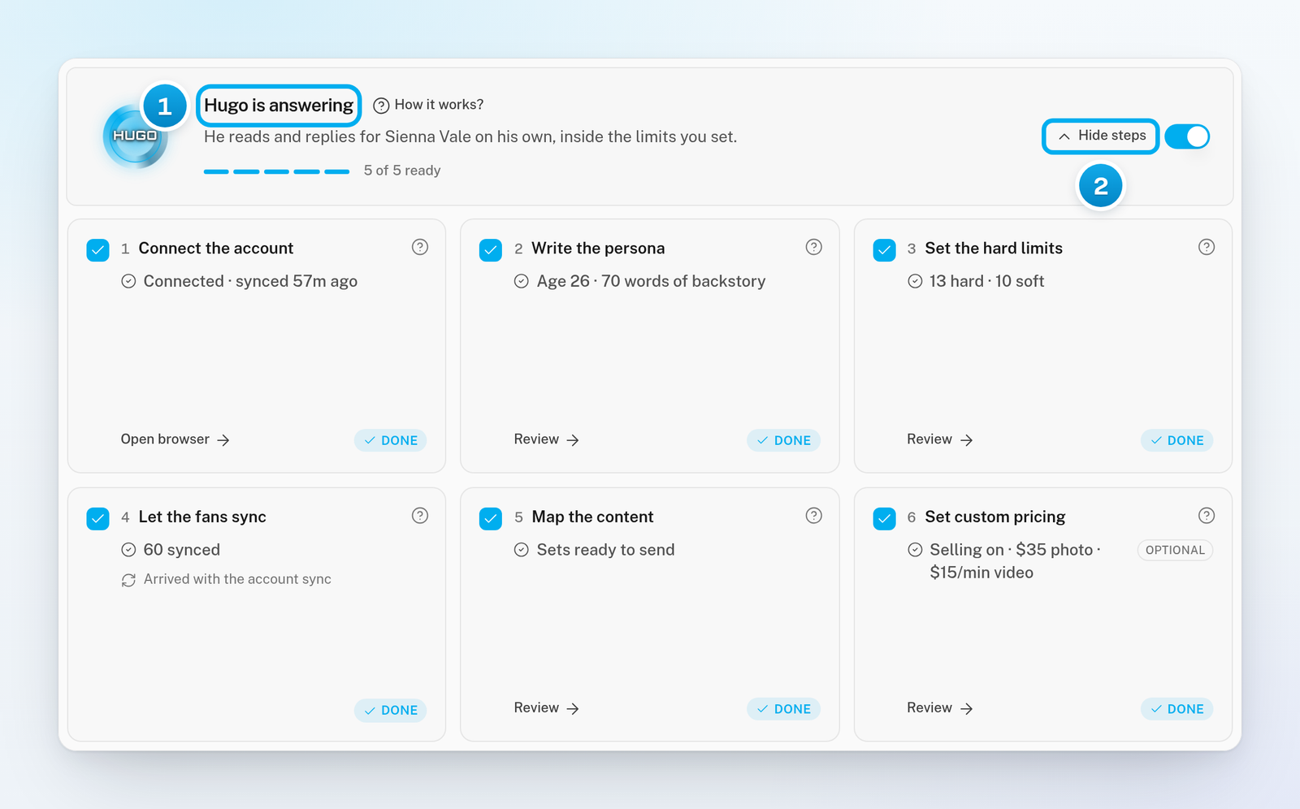1300x809 pixels.
Task: Click the check icon beside Connected · synced 57m ago
Action: pos(128,281)
